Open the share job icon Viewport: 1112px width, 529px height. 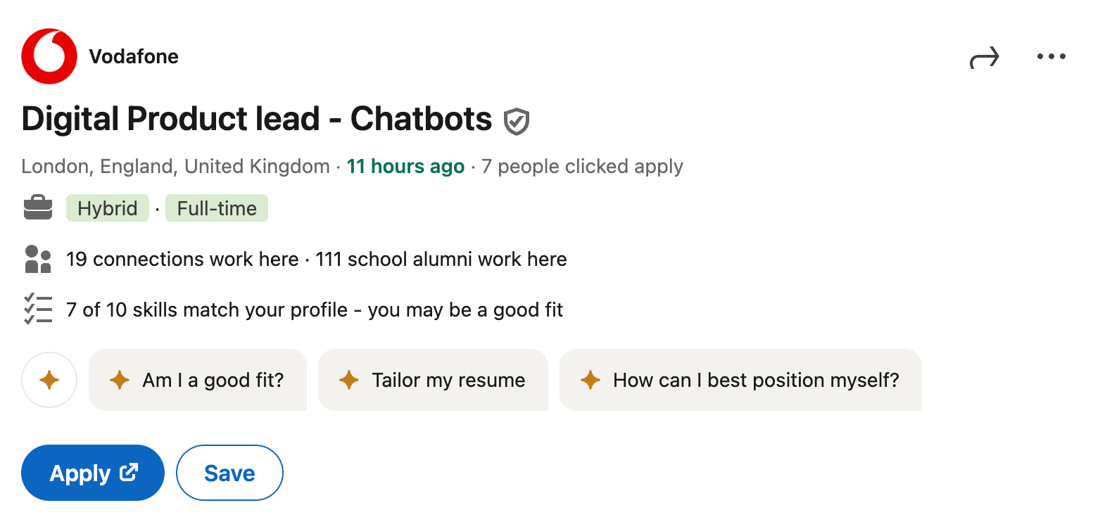pos(985,56)
